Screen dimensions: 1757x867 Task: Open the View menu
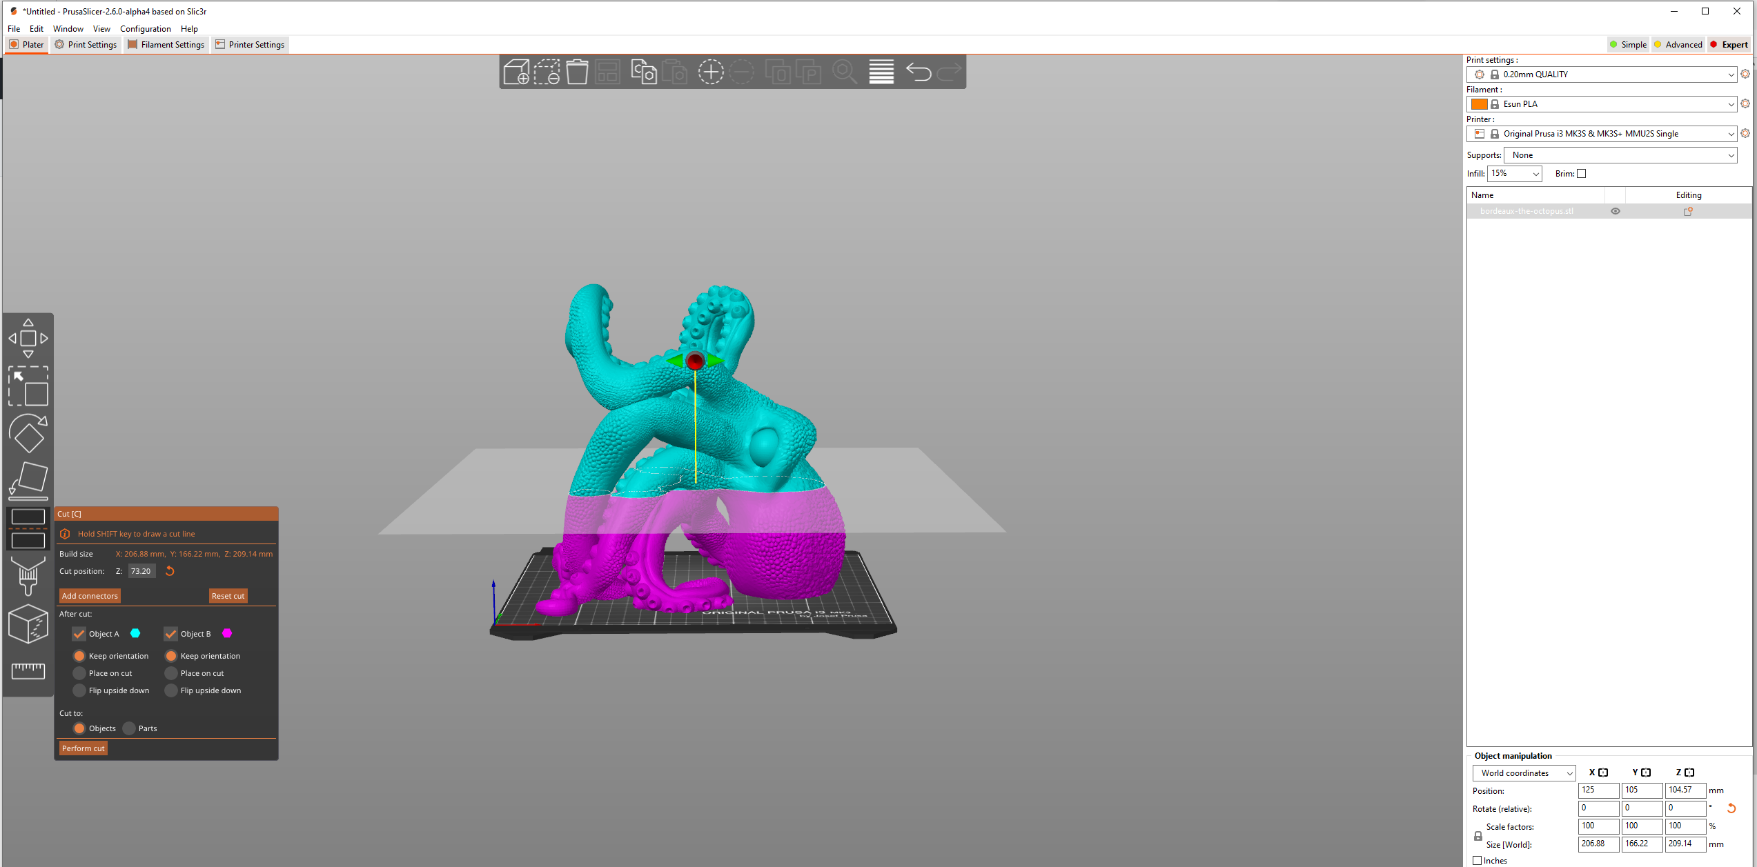pyautogui.click(x=101, y=29)
